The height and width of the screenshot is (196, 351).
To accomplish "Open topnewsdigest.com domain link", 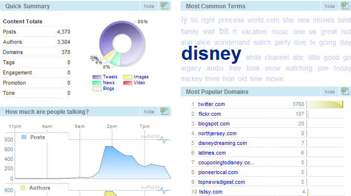I will pyautogui.click(x=222, y=182).
